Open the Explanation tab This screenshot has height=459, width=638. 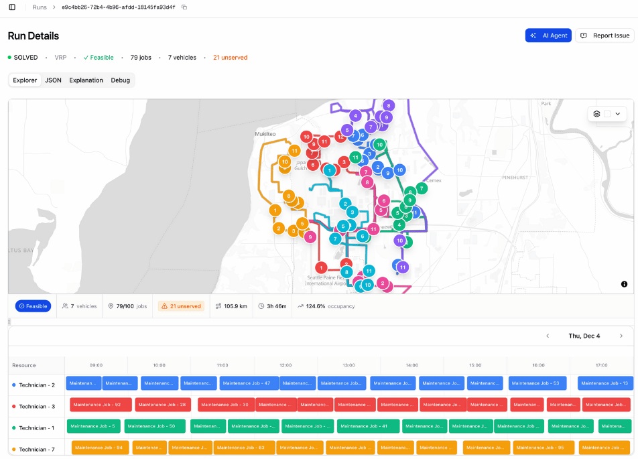pos(86,80)
